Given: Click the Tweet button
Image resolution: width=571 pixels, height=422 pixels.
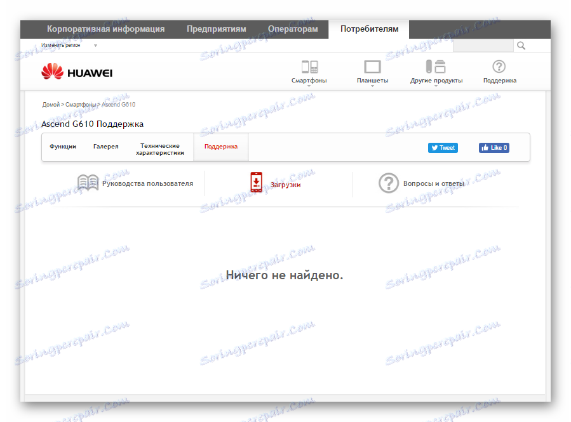Looking at the screenshot, I should coord(443,148).
